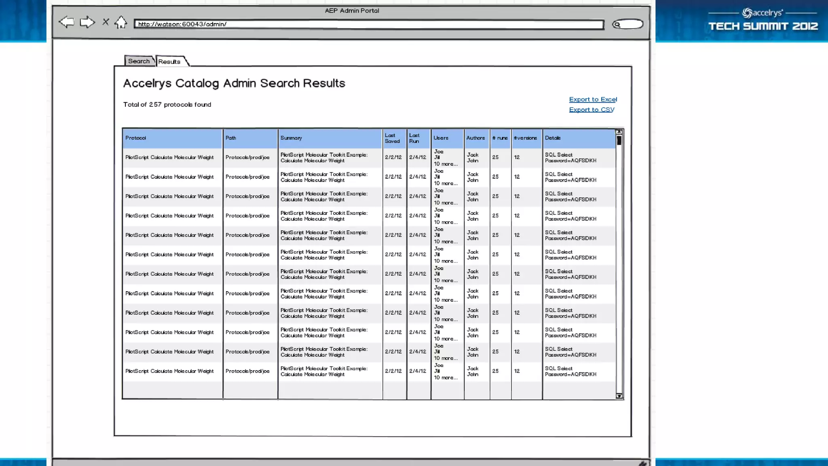Viewport: 828px width, 466px height.
Task: Click the scrollbar up arrow in table
Action: click(x=619, y=132)
